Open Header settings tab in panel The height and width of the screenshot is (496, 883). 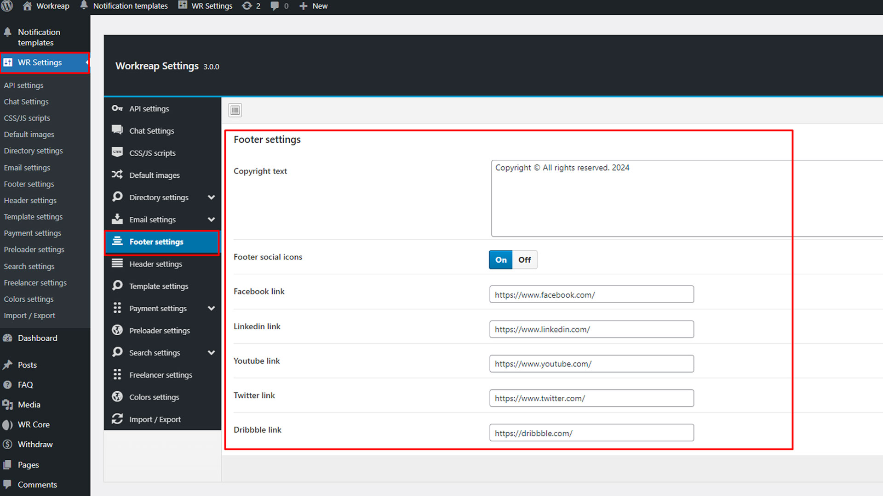(x=155, y=264)
